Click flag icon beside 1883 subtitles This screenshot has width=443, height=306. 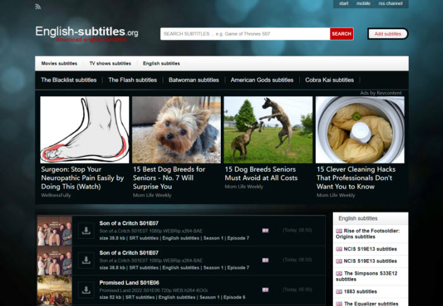[x=339, y=291]
